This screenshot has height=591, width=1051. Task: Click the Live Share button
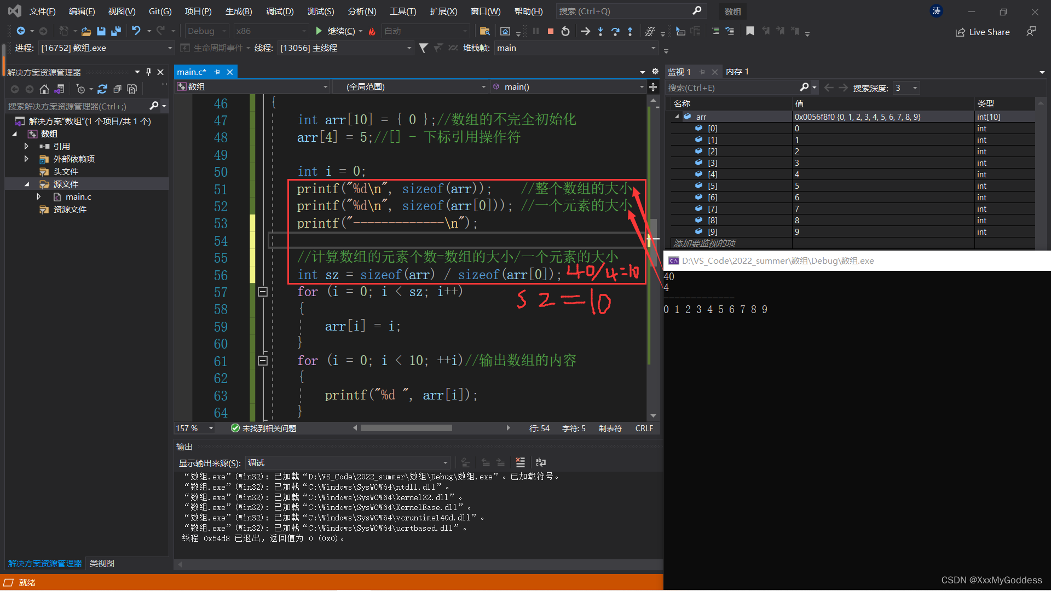tap(983, 32)
